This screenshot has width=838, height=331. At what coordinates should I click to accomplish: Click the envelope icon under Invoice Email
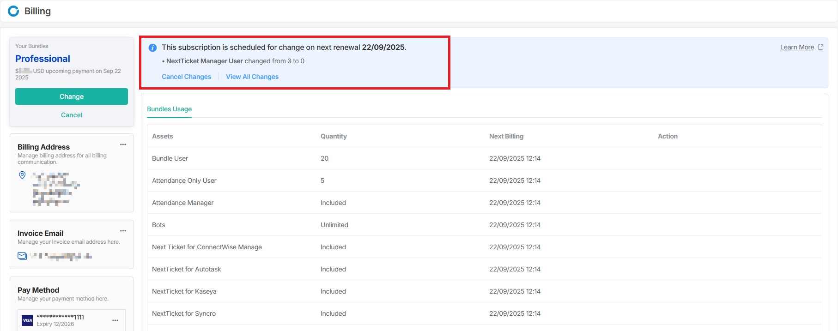(x=22, y=256)
